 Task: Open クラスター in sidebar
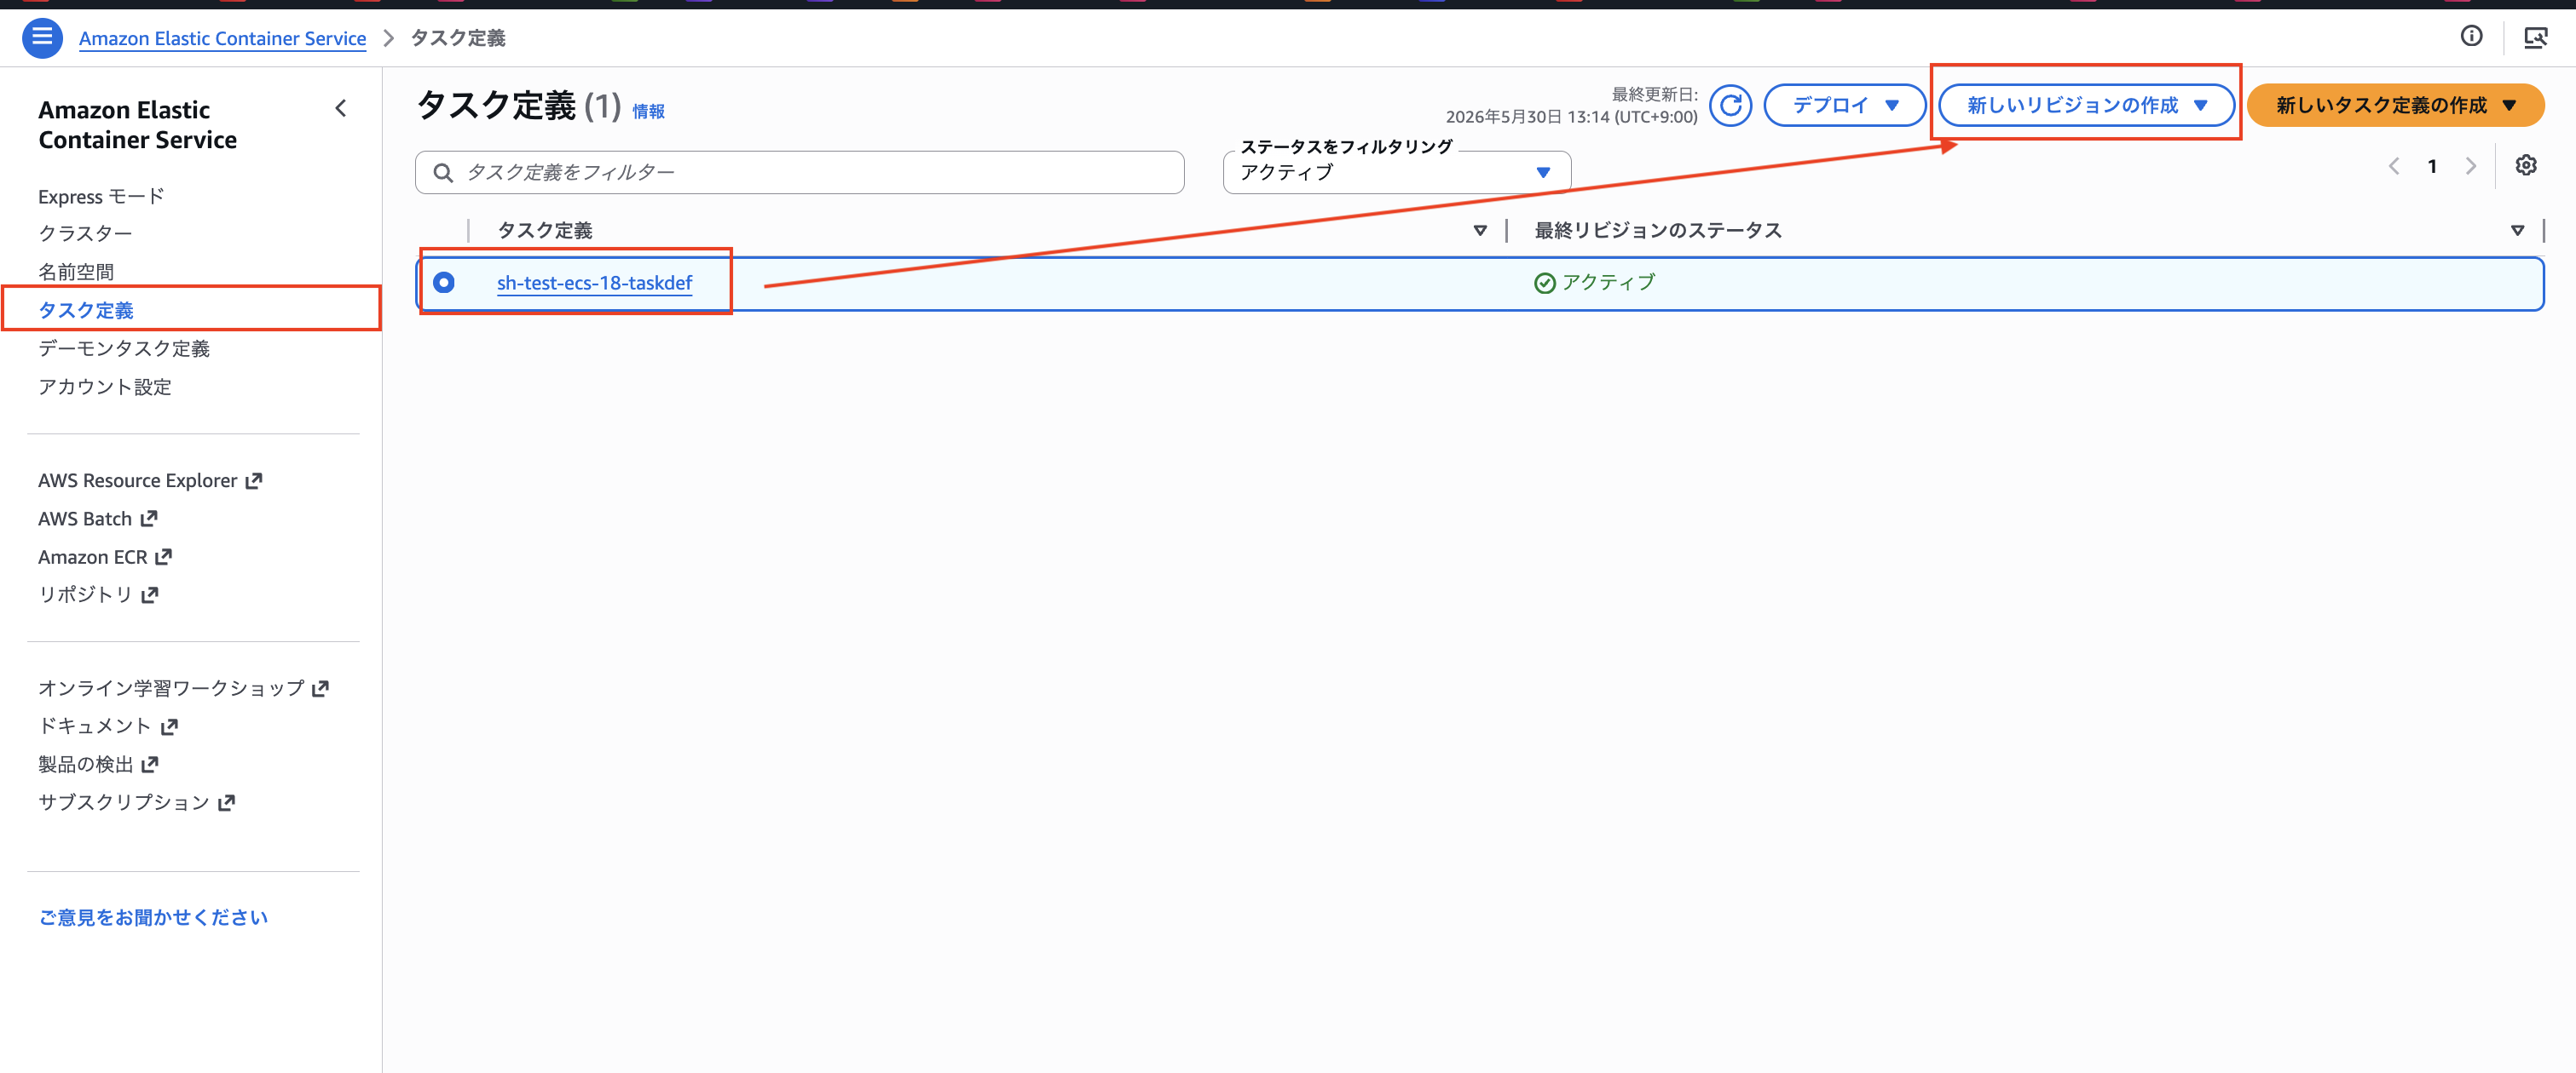pos(85,234)
